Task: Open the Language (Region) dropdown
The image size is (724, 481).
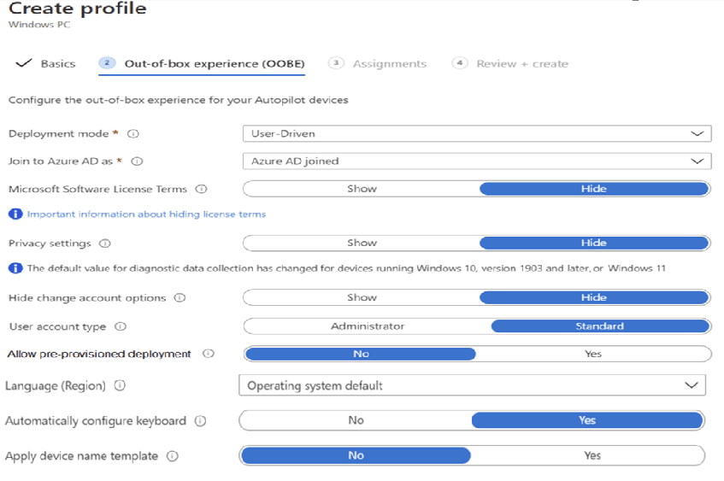Action: [x=472, y=386]
